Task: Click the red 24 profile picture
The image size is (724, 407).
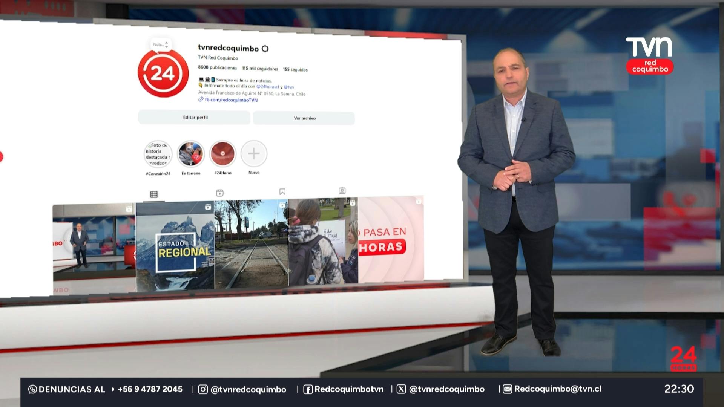Action: [x=163, y=73]
